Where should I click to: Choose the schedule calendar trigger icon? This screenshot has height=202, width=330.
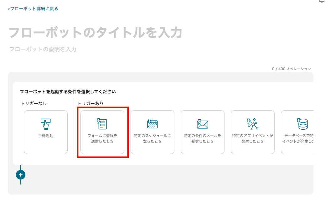pos(152,124)
